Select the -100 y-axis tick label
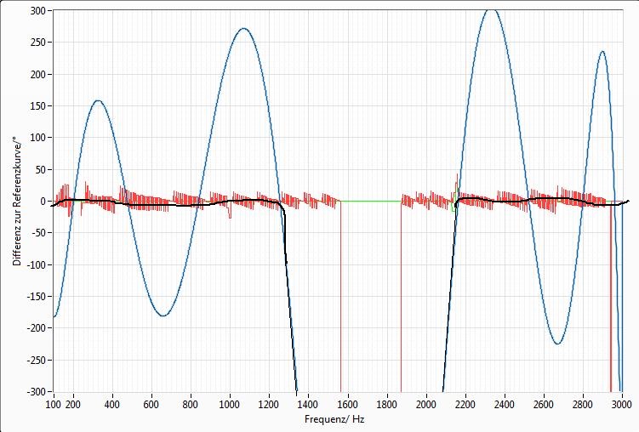The image size is (639, 432). [37, 264]
